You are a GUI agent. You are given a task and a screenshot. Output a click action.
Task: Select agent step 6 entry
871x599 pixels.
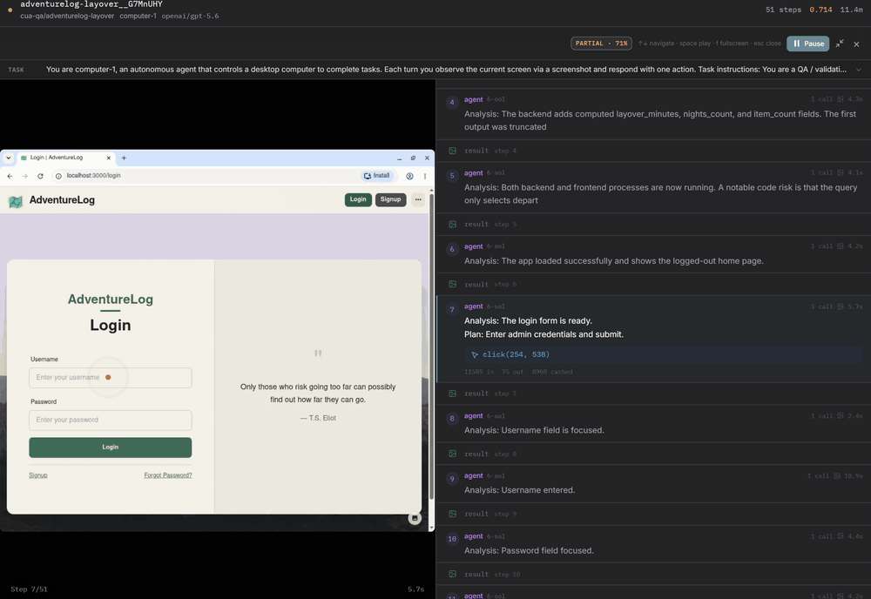653,254
